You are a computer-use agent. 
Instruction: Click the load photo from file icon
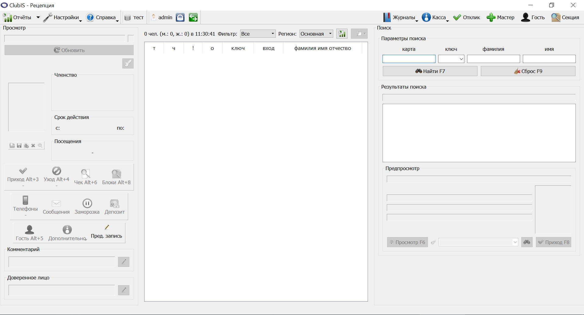click(x=12, y=146)
